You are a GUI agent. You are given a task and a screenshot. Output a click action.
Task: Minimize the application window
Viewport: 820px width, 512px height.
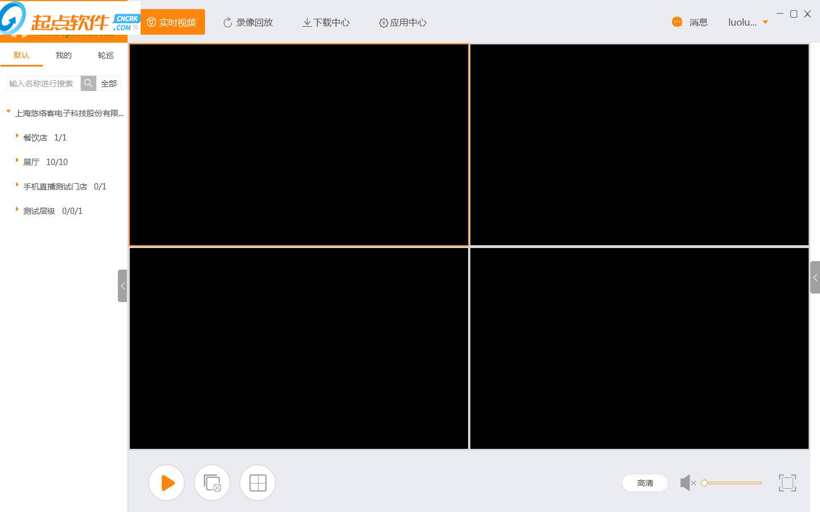point(780,14)
